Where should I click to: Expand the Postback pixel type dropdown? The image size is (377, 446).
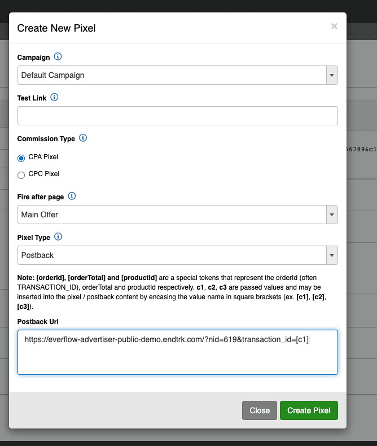(x=178, y=255)
